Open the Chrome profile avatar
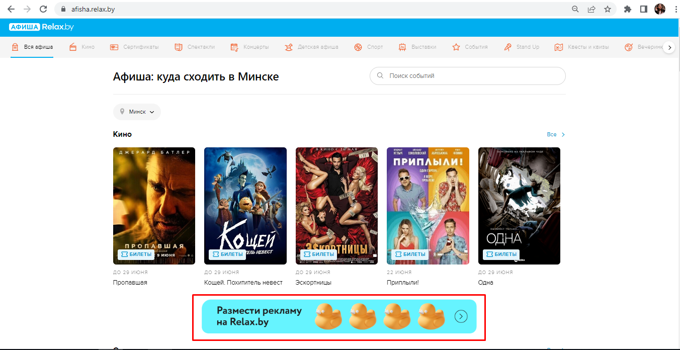This screenshot has width=680, height=350. [659, 9]
